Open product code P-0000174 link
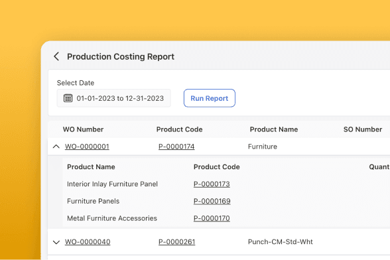Image resolution: width=390 pixels, height=260 pixels. tap(176, 147)
